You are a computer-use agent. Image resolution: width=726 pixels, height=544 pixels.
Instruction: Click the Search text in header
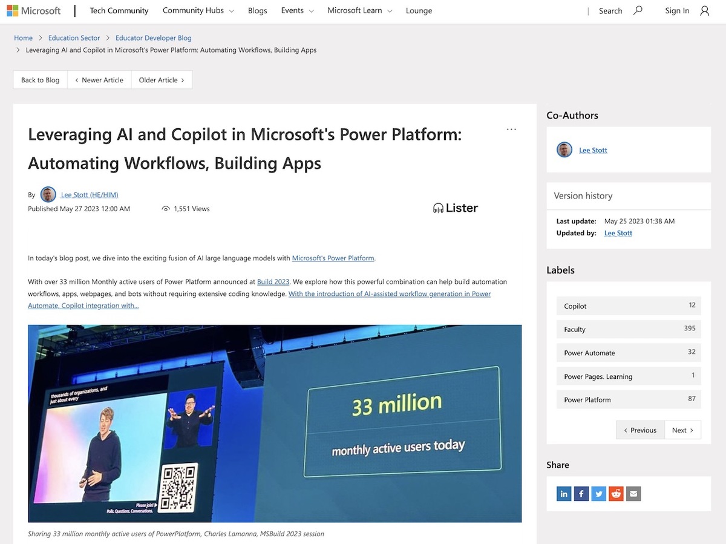click(x=610, y=11)
